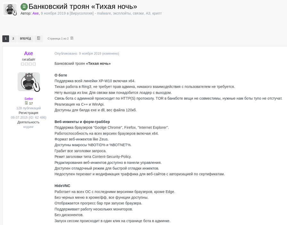Open the page jump dropdown icon after Страница 1 из 2

point(72,38)
